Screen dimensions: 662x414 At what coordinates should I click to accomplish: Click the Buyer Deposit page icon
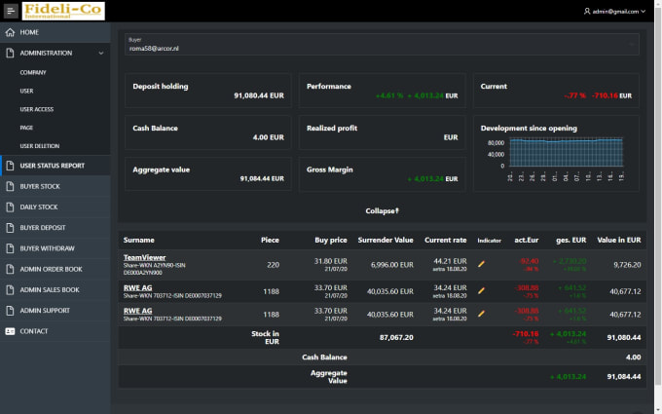click(x=10, y=228)
